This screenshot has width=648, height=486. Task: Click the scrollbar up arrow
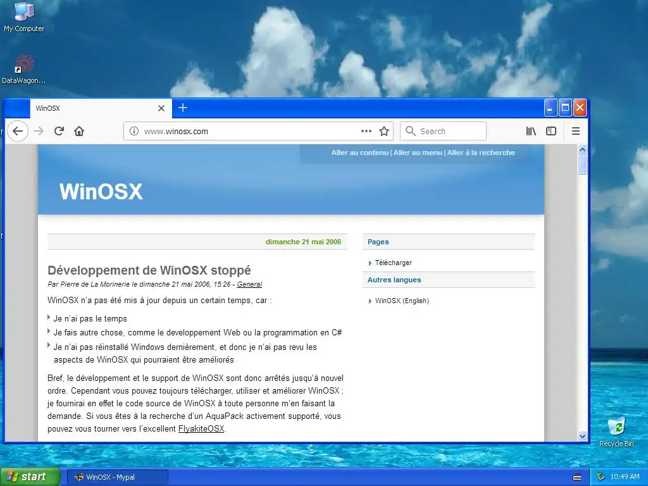(582, 149)
